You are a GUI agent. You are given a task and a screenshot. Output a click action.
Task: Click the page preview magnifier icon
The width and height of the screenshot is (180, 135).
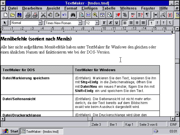point(81,15)
